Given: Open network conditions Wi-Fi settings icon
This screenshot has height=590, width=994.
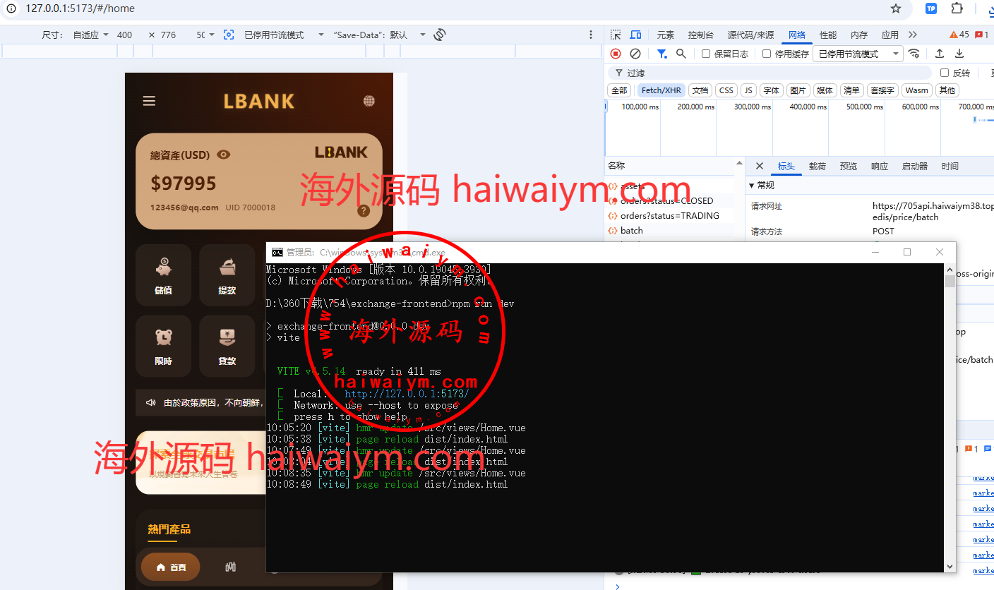Looking at the screenshot, I should click(914, 54).
